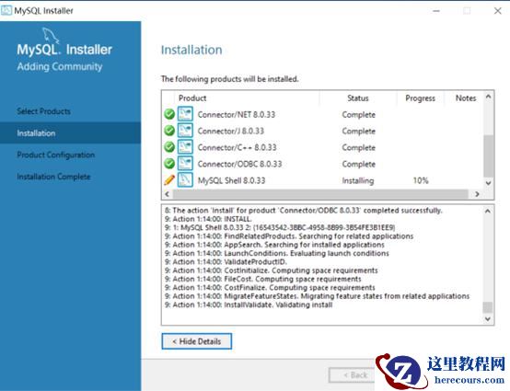
Task: Click the CostInitialize log line
Action: click(272, 270)
